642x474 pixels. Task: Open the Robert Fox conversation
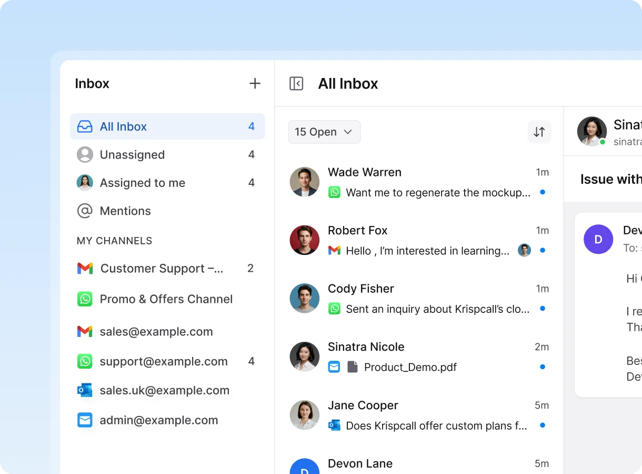pyautogui.click(x=419, y=240)
